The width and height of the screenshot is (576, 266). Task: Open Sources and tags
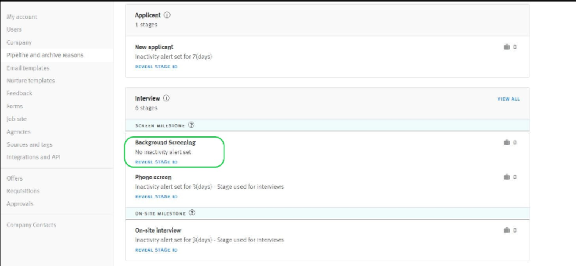[x=30, y=144]
